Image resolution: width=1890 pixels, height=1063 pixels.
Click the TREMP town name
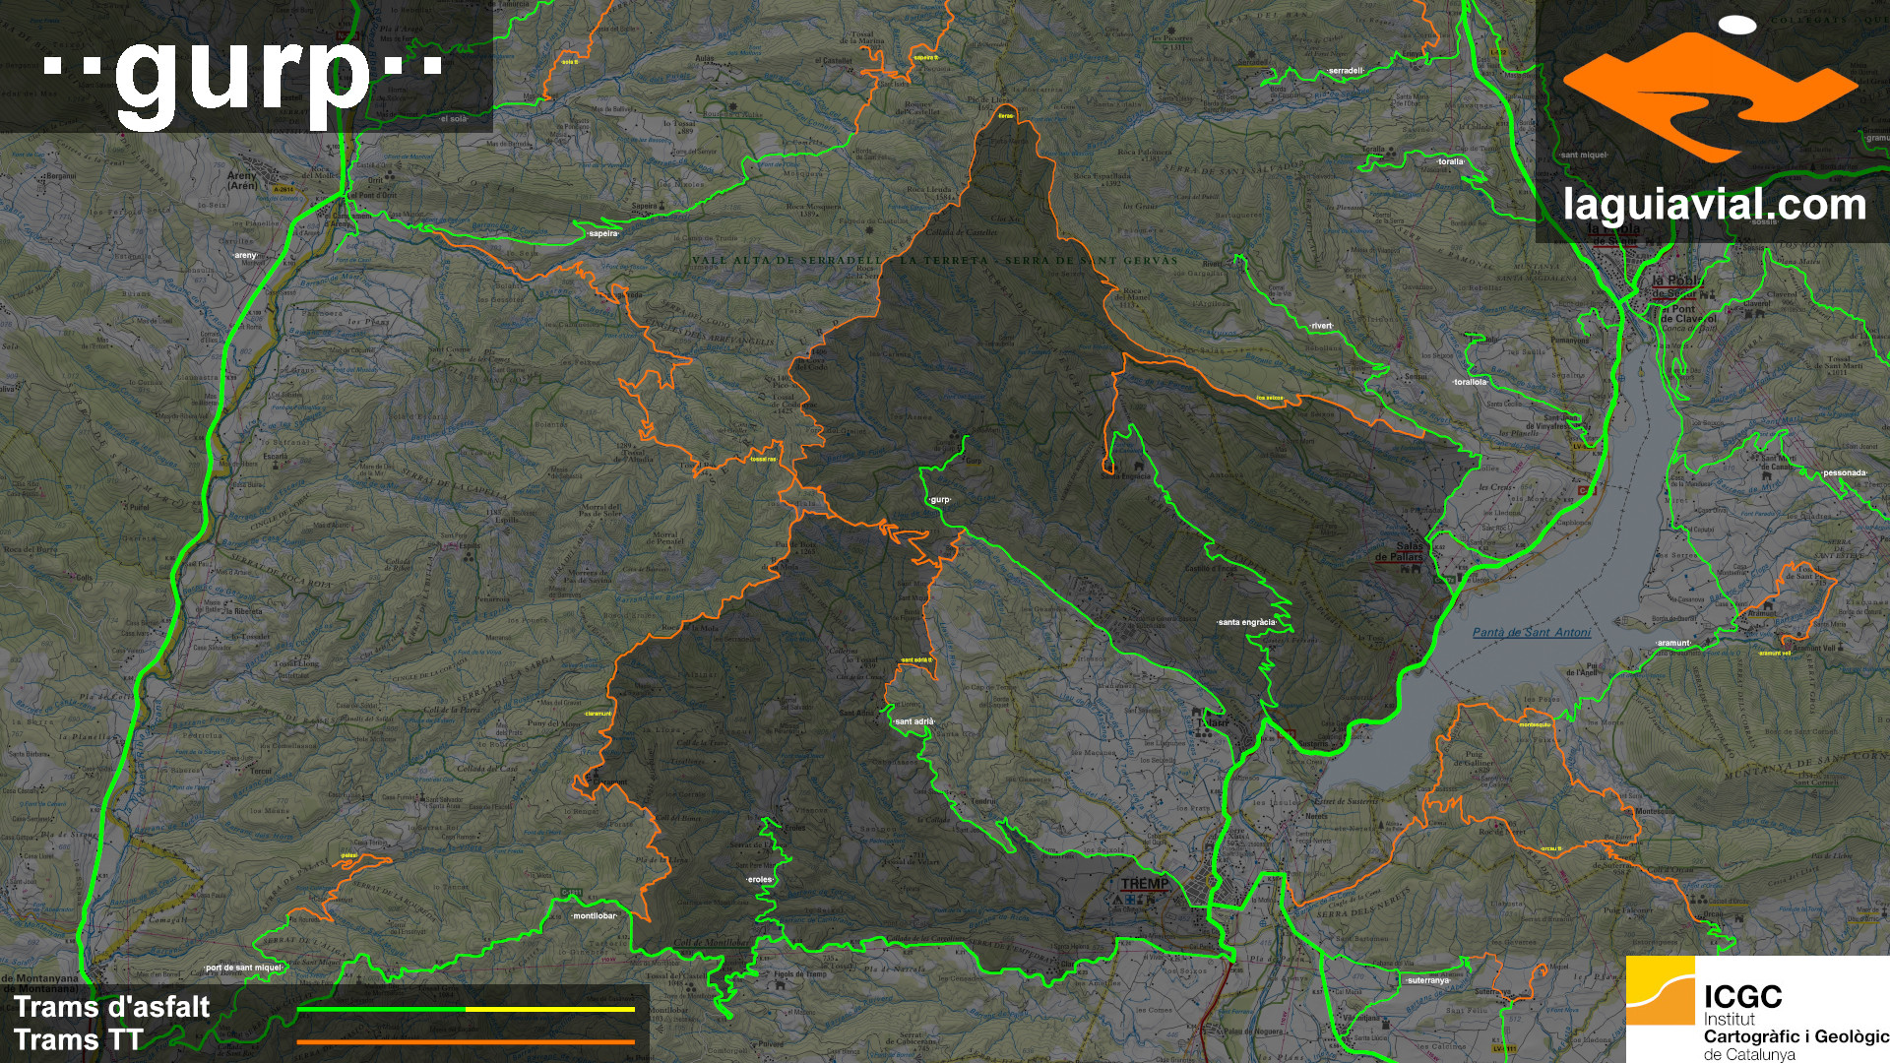click(1145, 884)
